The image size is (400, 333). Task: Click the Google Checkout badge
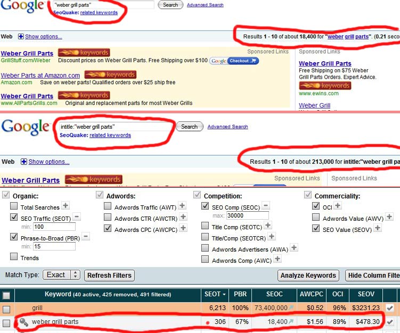tap(234, 61)
